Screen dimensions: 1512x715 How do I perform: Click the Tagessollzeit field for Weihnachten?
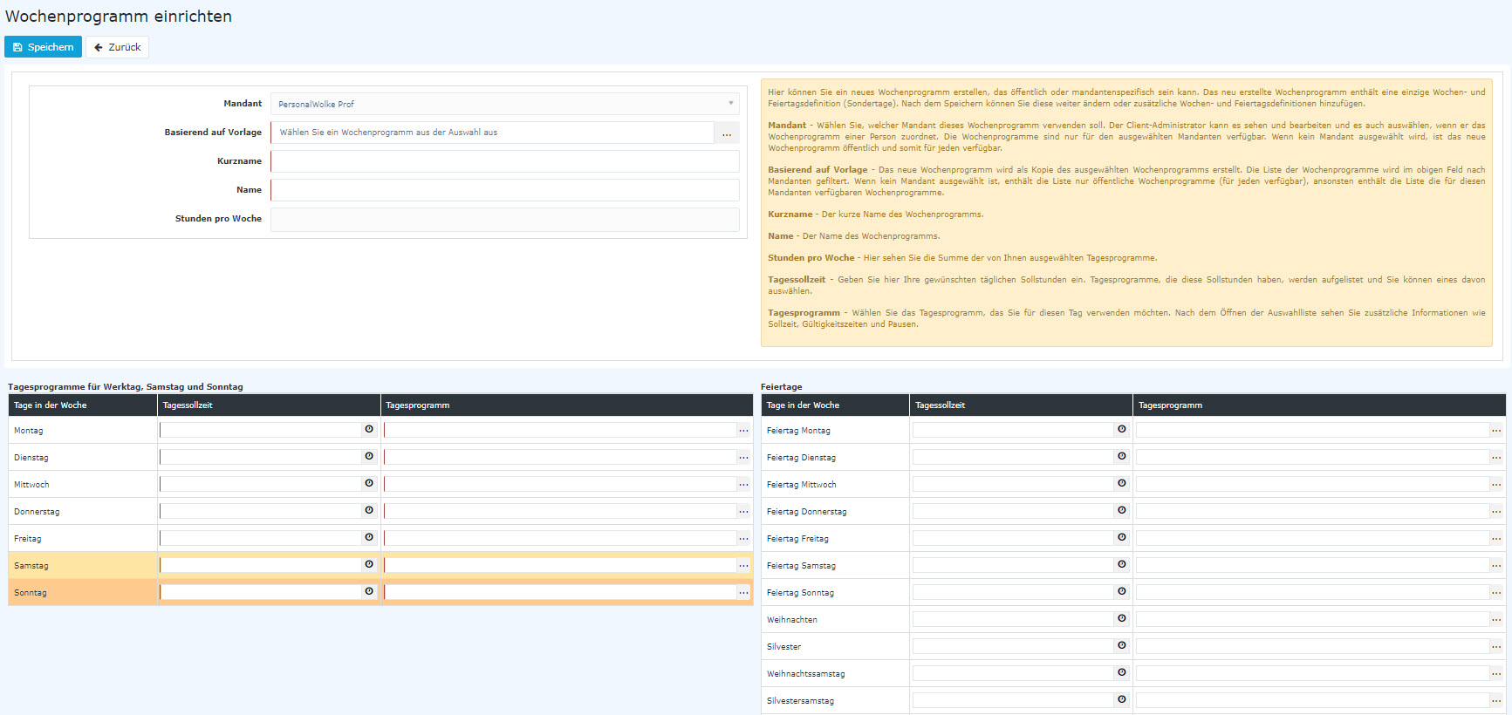(x=1014, y=619)
